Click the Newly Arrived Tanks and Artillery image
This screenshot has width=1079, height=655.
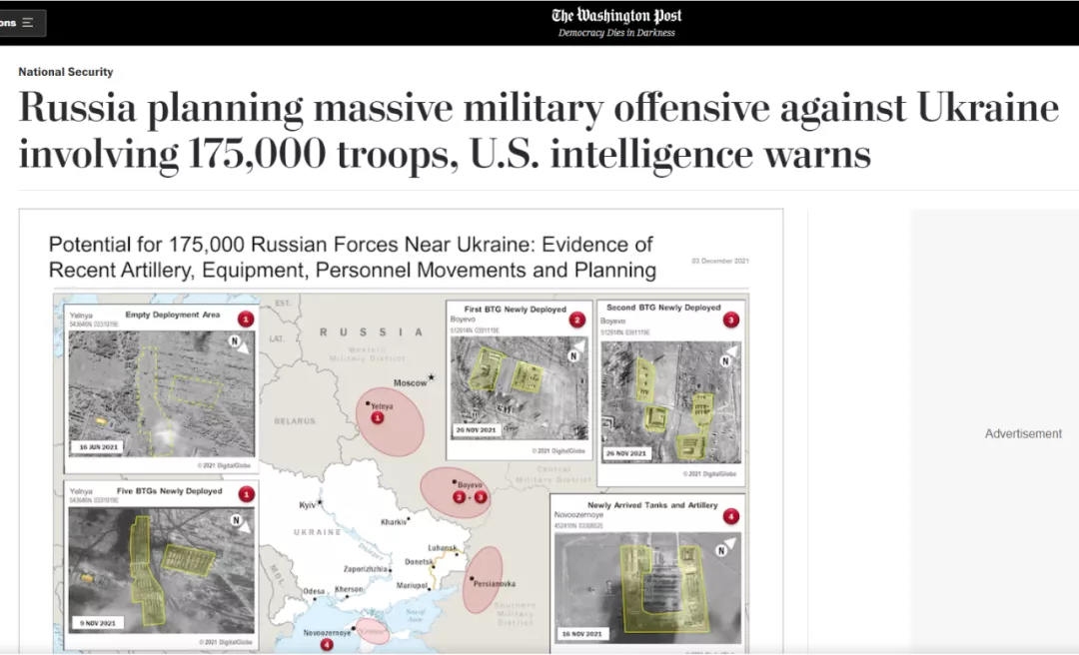tap(647, 587)
